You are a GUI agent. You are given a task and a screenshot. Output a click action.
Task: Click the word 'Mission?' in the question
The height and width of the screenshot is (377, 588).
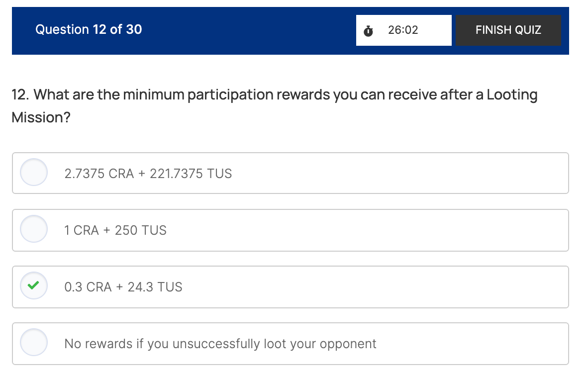pyautogui.click(x=41, y=118)
